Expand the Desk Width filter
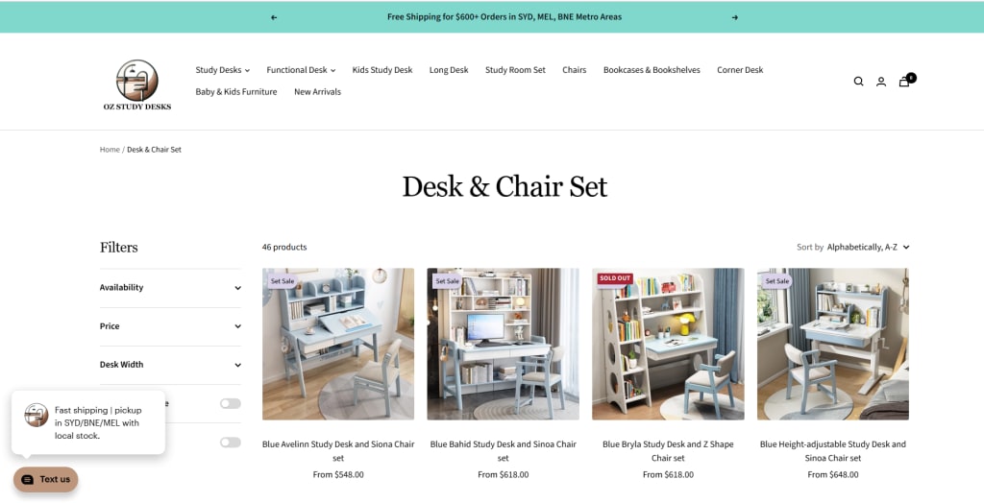Image resolution: width=984 pixels, height=503 pixels. [170, 365]
